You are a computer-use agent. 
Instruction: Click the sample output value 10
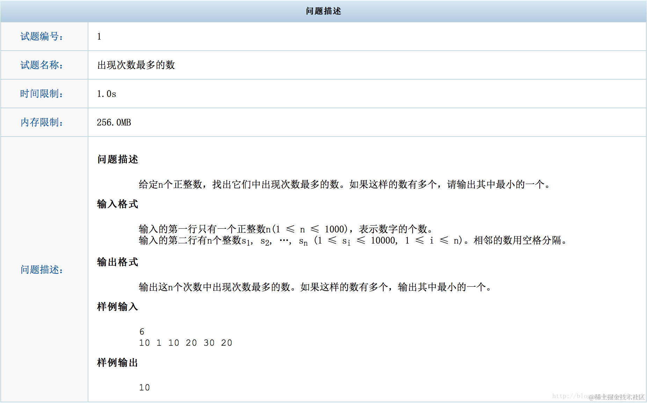pyautogui.click(x=144, y=388)
